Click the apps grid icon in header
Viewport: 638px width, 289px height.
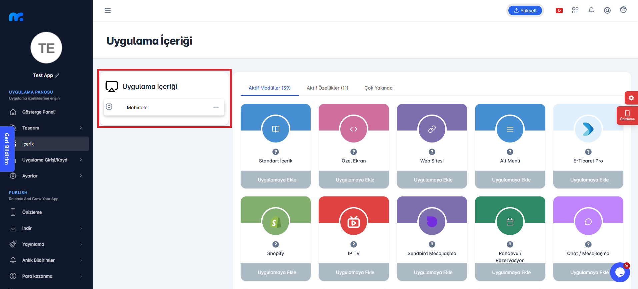point(575,10)
